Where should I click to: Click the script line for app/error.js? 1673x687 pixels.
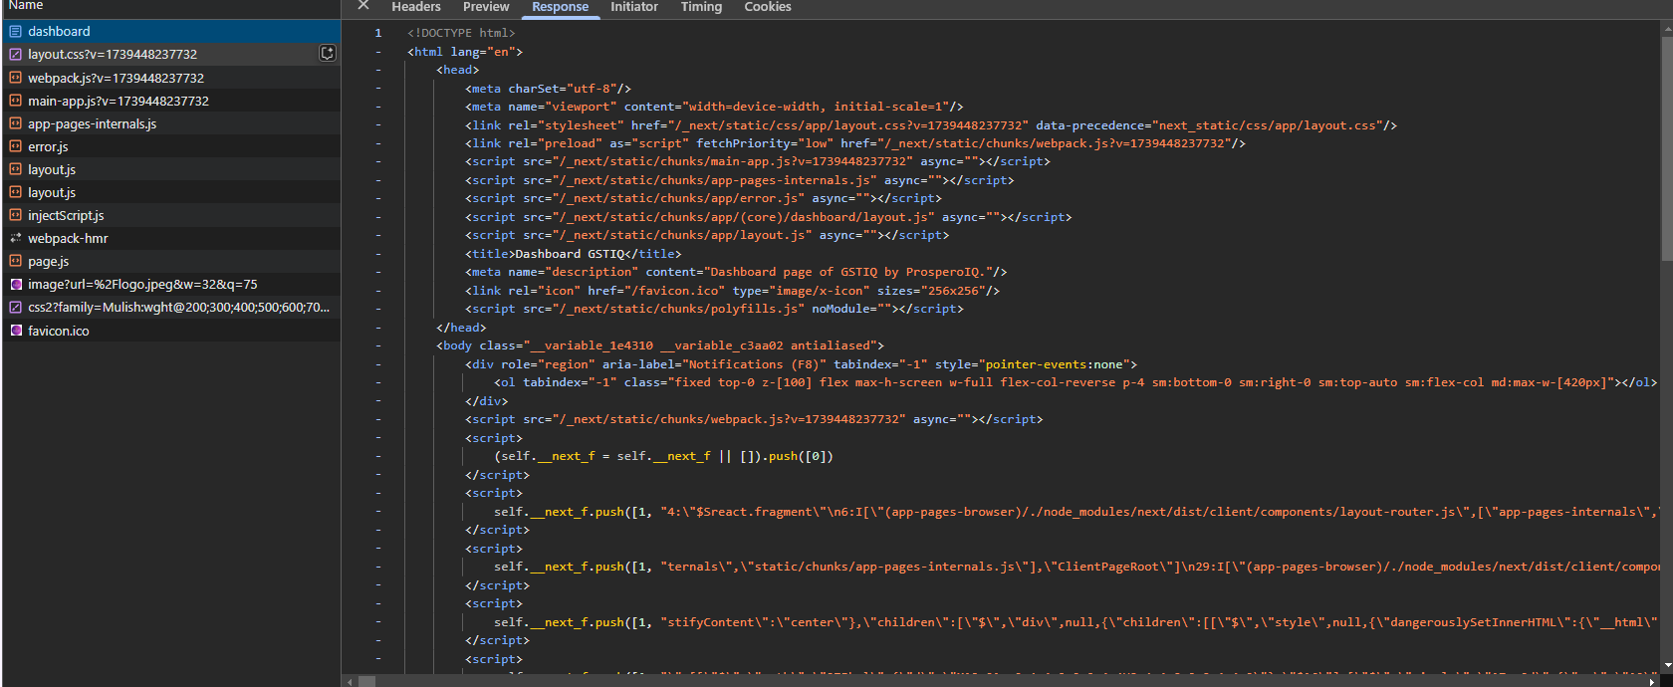pyautogui.click(x=703, y=198)
